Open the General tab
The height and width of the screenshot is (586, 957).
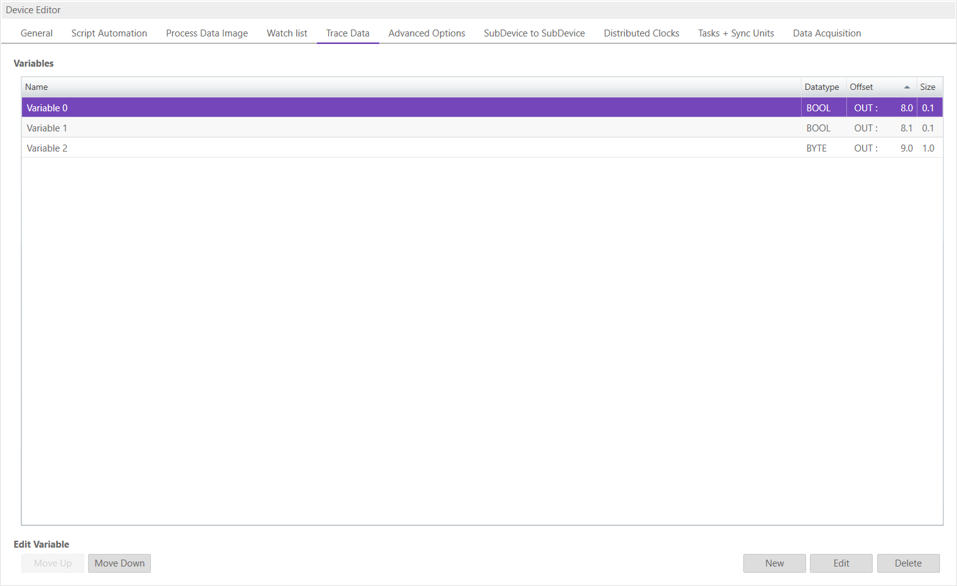(x=36, y=33)
